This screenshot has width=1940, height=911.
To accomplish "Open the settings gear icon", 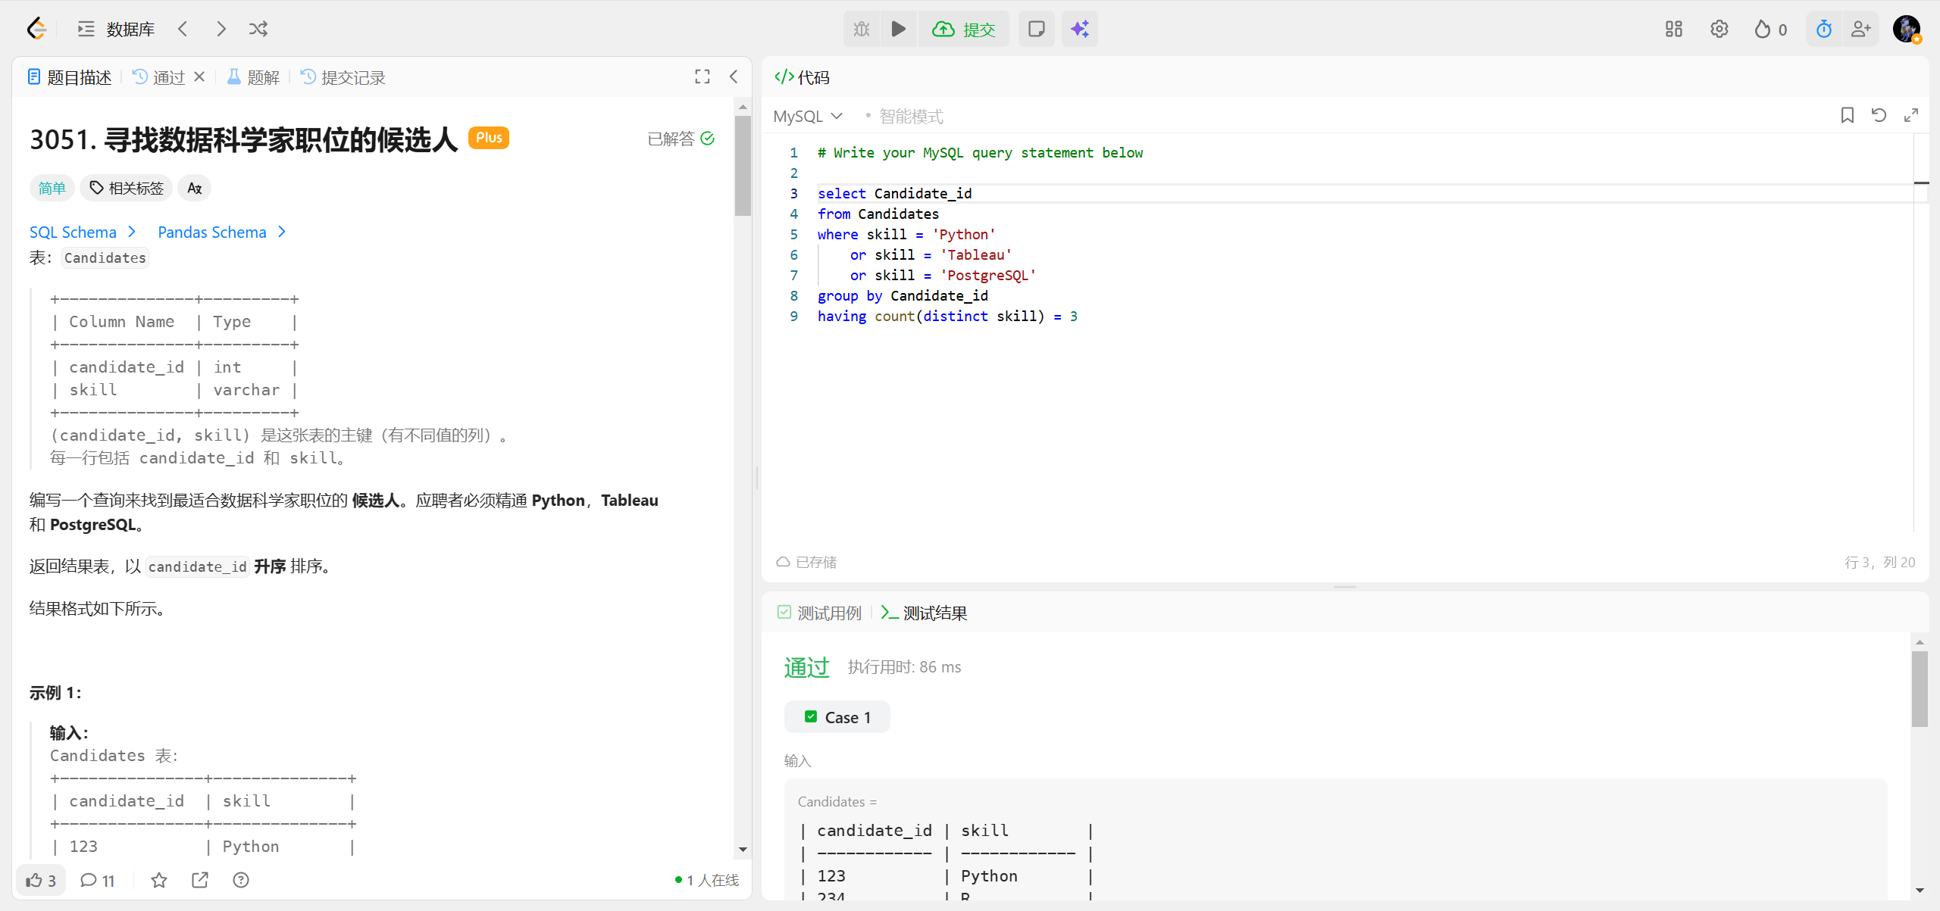I will point(1719,29).
